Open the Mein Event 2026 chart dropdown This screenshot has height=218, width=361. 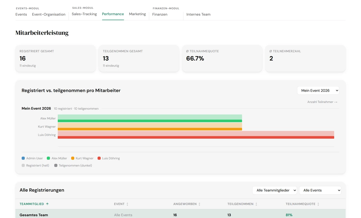coord(318,91)
